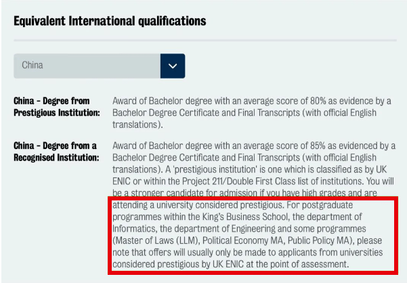This screenshot has height=283, width=407.
Task: Click the Equivalent International qualifications heading
Action: (110, 21)
